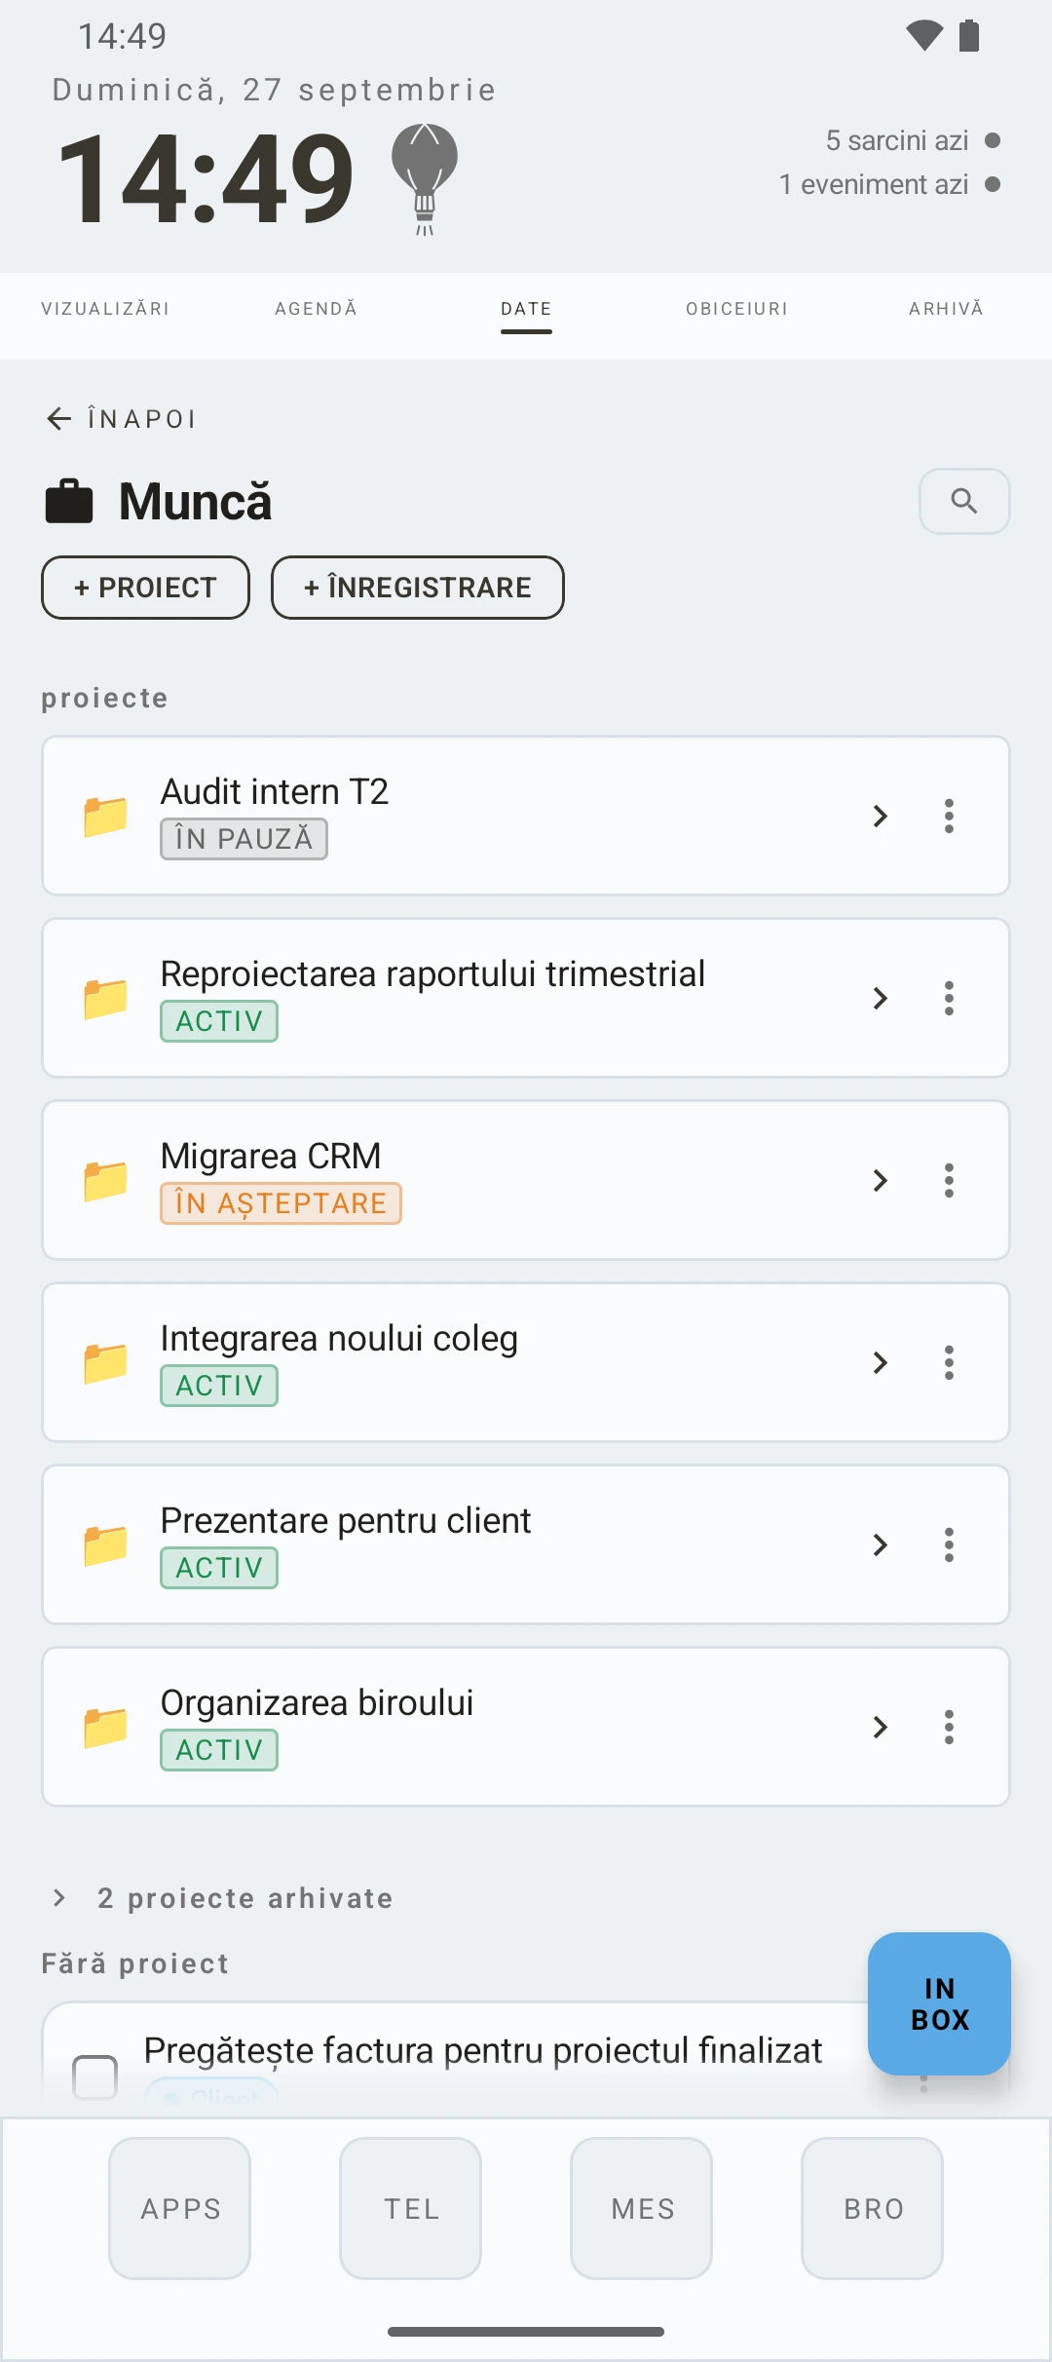Open the Integrarea noului coleg project title
Image resolution: width=1052 pixels, height=2362 pixels.
pos(339,1339)
